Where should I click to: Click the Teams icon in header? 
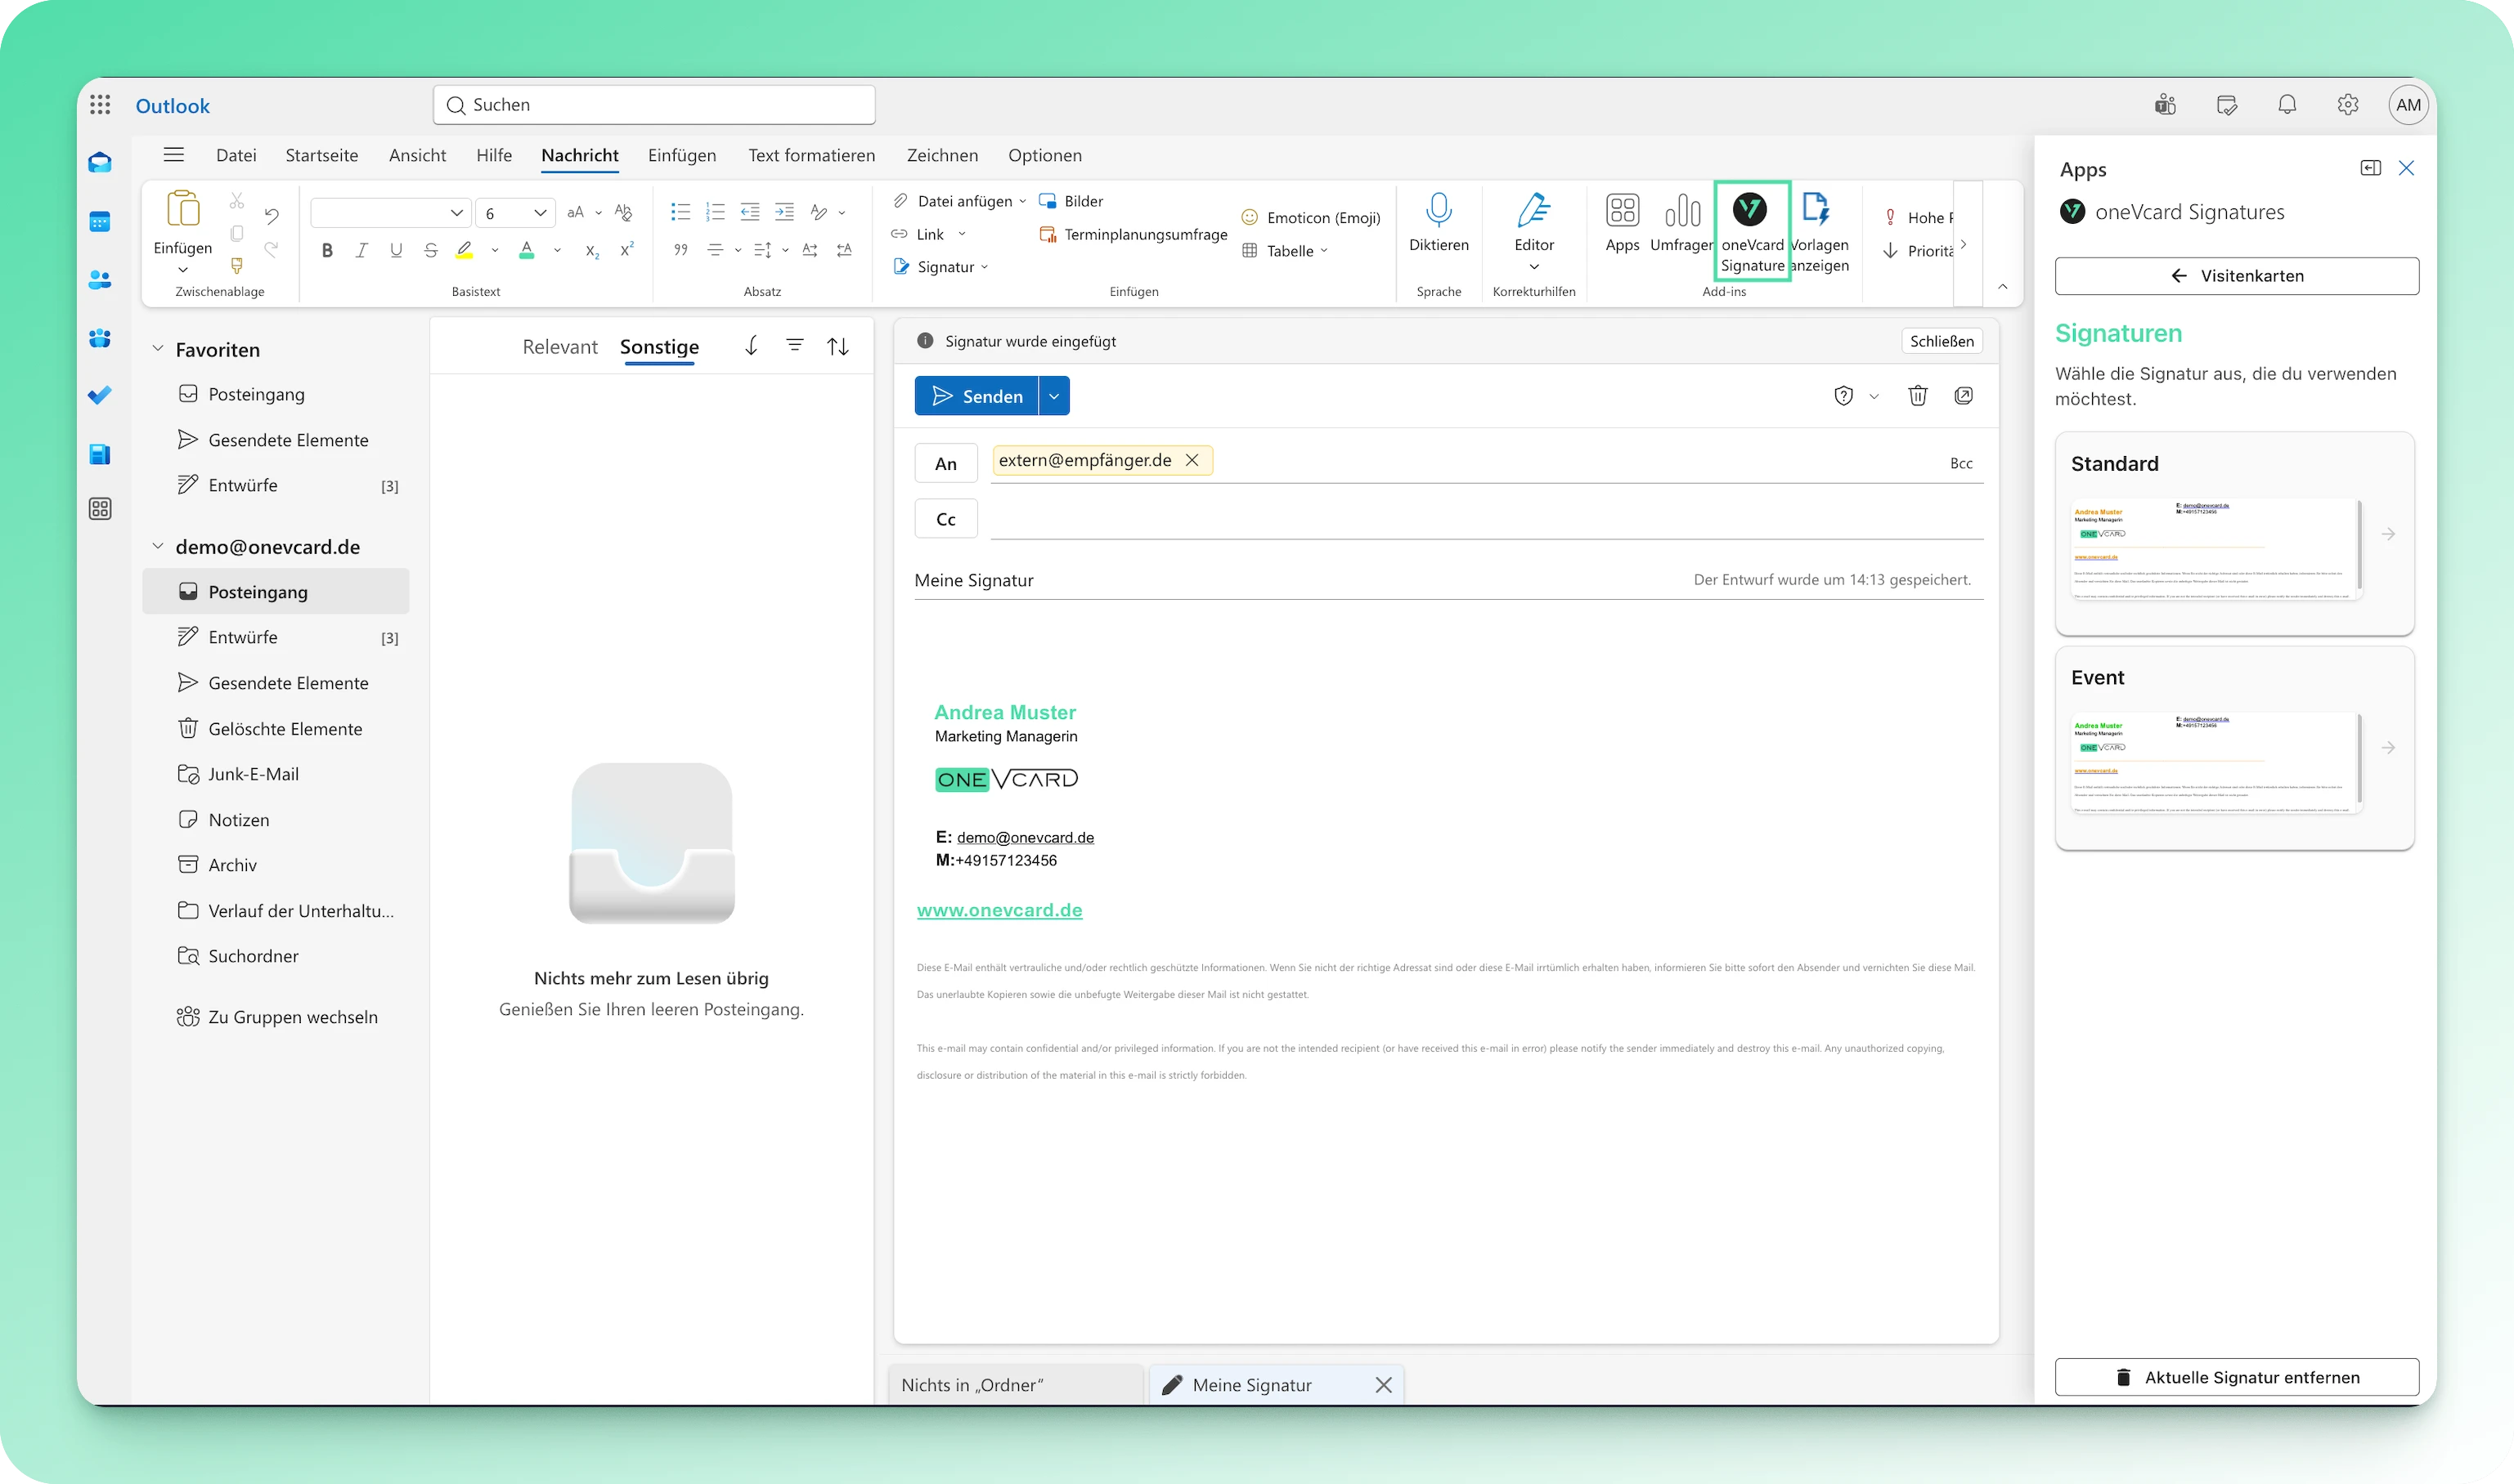(2166, 105)
